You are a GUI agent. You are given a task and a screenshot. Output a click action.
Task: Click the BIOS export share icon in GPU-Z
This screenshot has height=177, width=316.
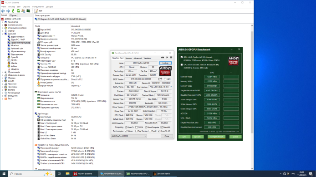160,79
